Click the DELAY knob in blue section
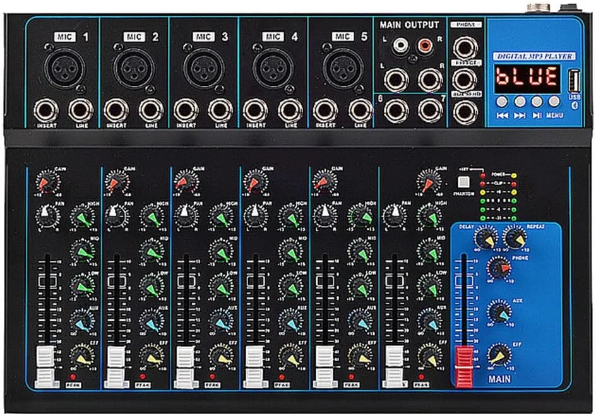Viewport: 596px width, 416px height. 486,238
